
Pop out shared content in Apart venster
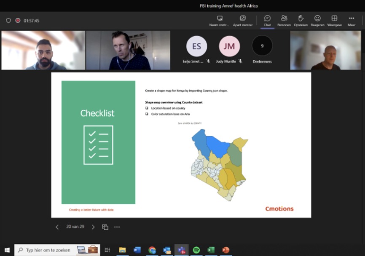coord(243,20)
